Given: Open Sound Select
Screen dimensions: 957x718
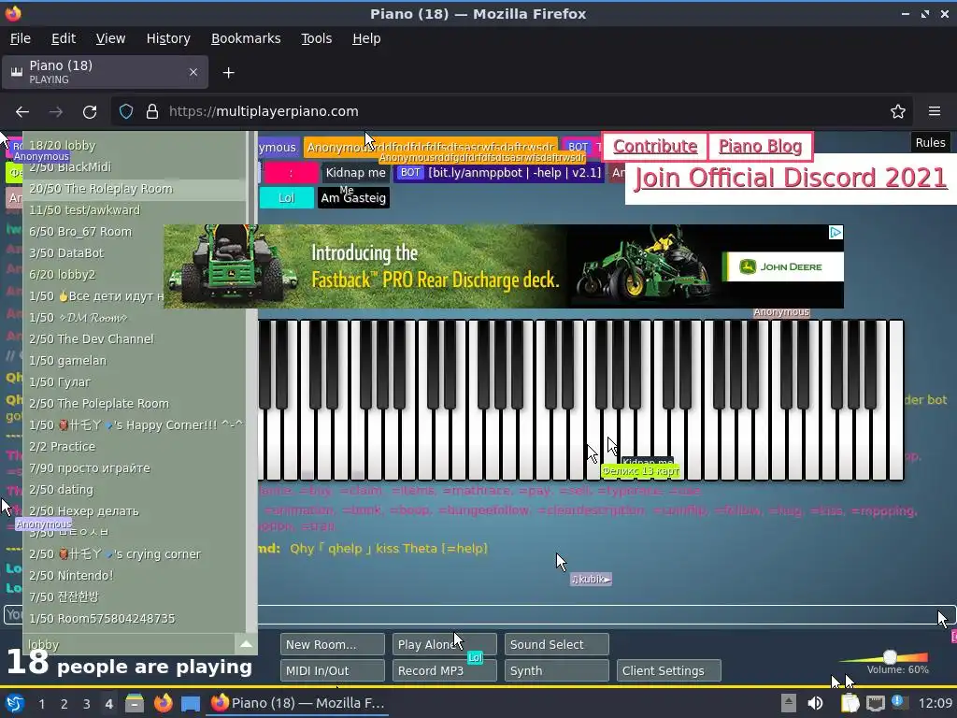Looking at the screenshot, I should coord(557,644).
